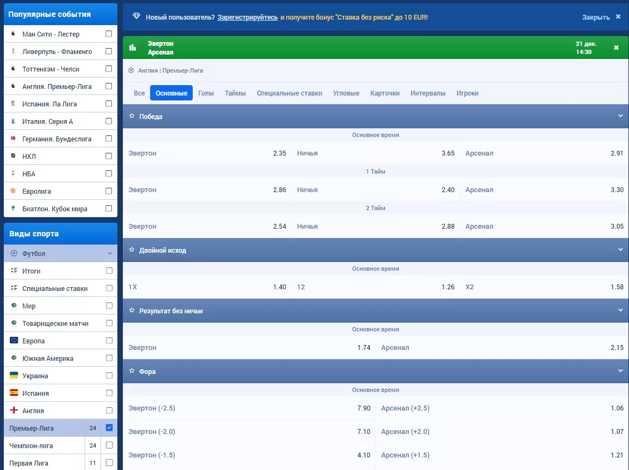Click Закрыть to dismiss the banner

click(596, 17)
